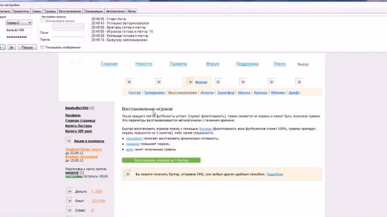Enable the Использовать прокси checkbox
The image size is (387, 217).
[42, 21]
